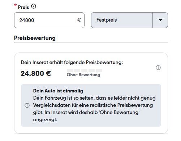Viewport: 181px width, 141px height.
Task: Click the middle grey rating bar segment
Action: tap(85, 70)
